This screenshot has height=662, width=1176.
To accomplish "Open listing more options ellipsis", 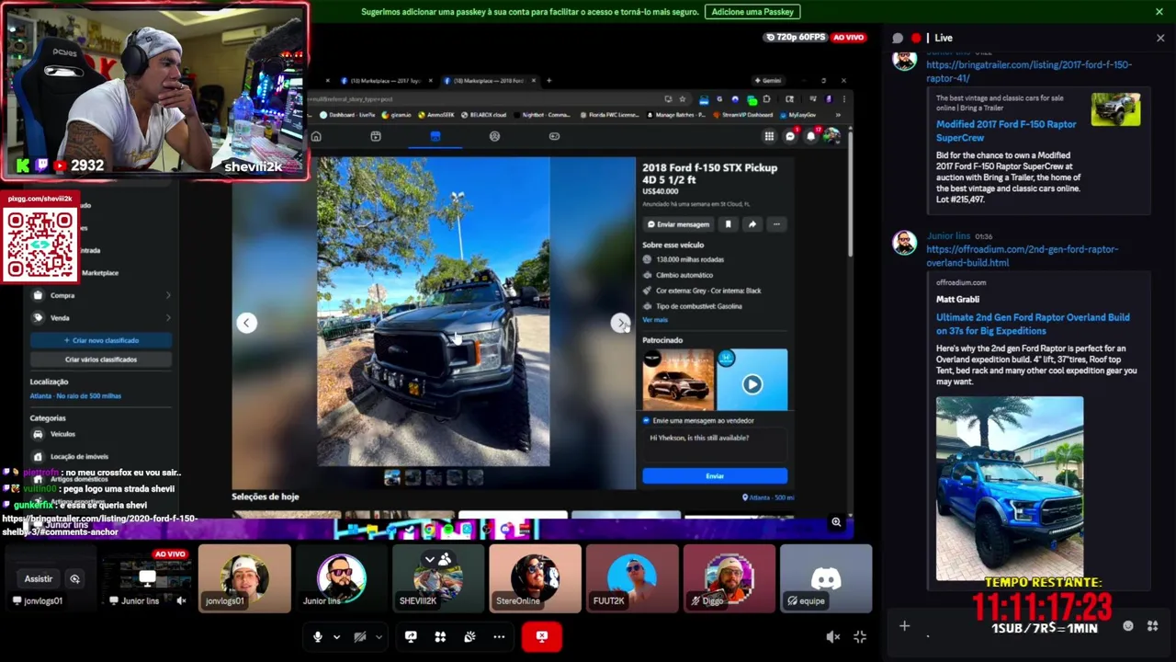I will point(776,224).
